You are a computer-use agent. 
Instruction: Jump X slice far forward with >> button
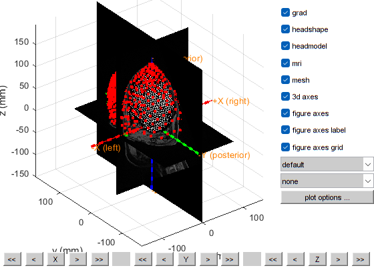point(100,259)
